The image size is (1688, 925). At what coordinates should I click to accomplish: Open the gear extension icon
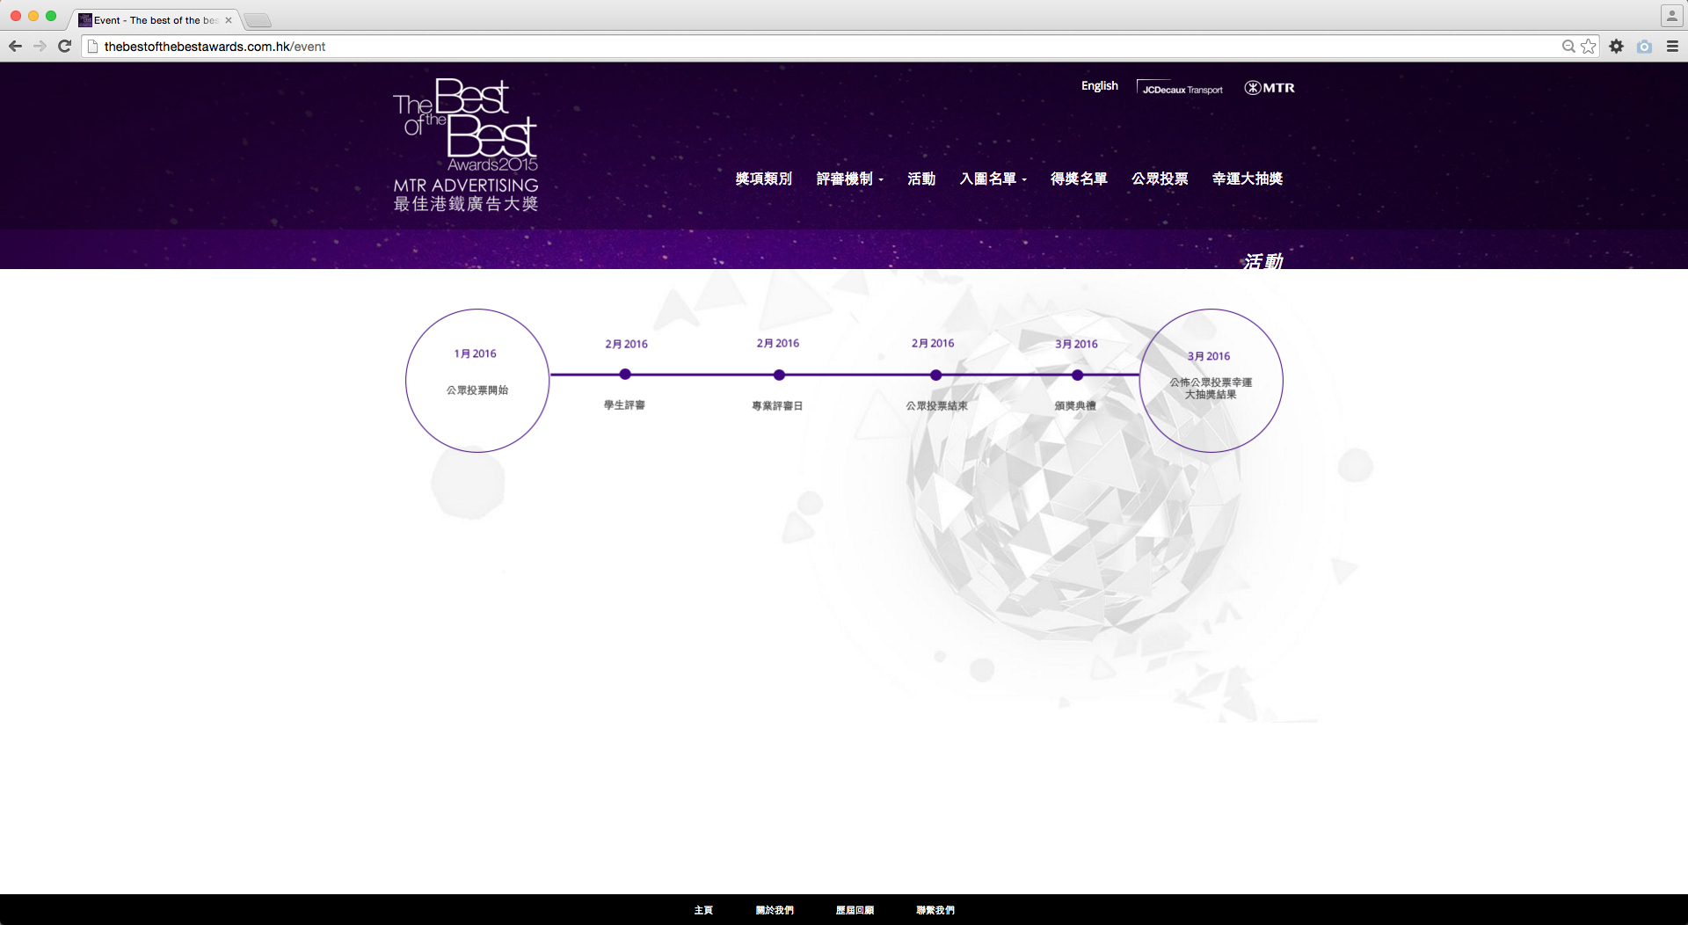[1616, 47]
